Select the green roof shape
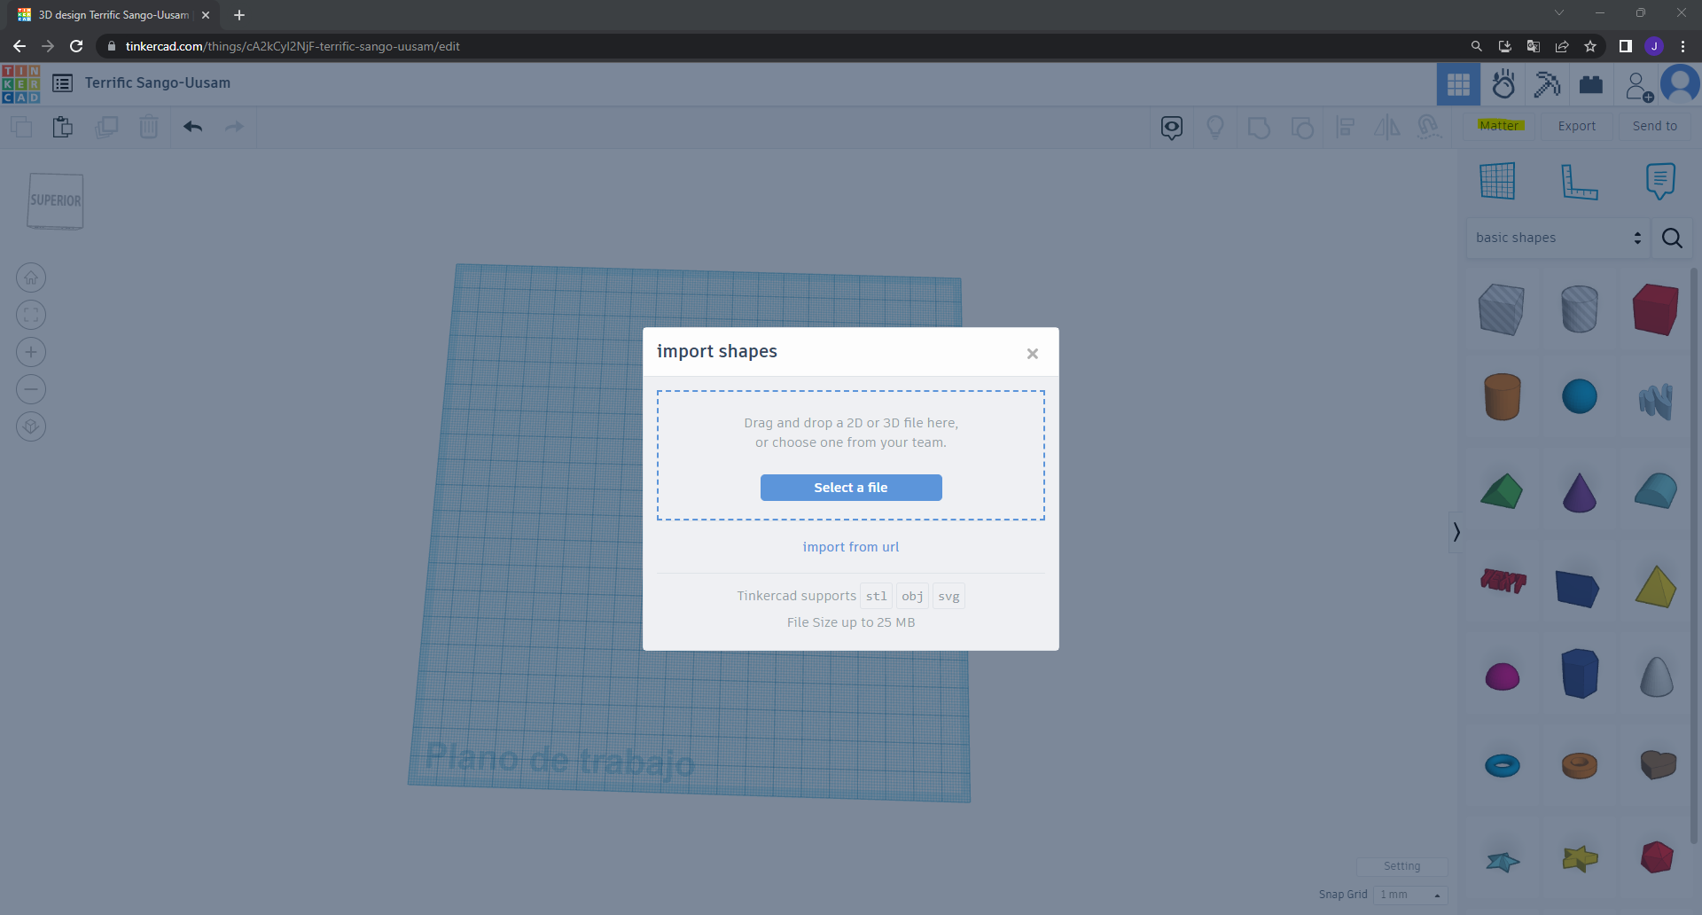 click(1502, 492)
